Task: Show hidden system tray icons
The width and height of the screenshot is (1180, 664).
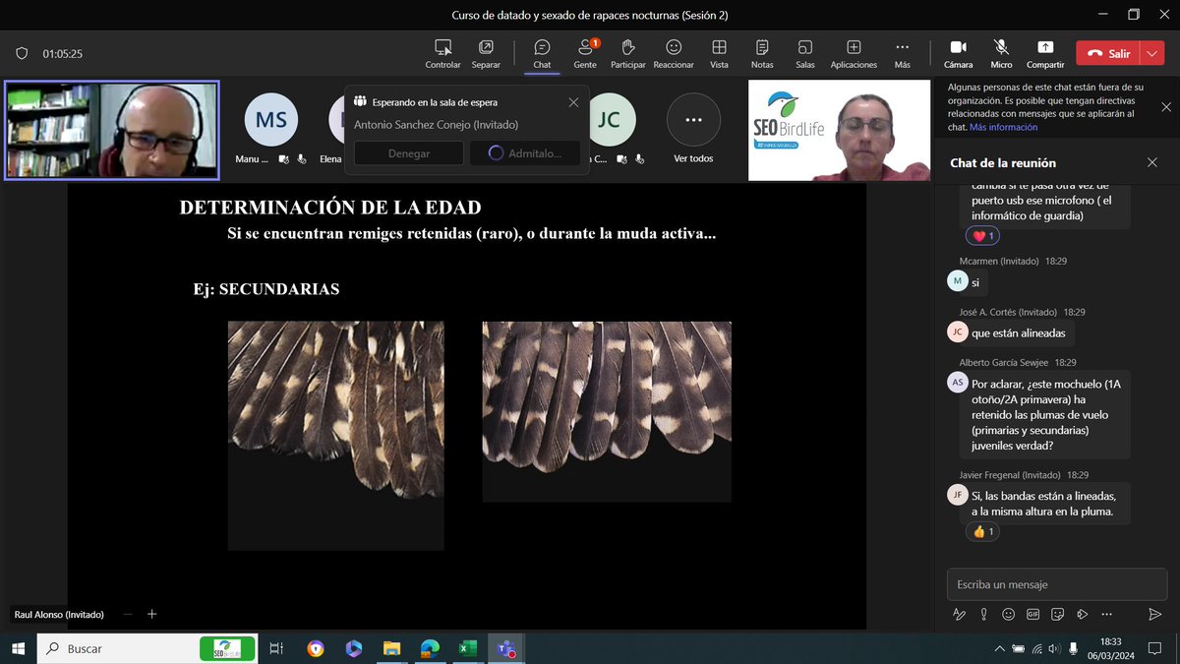Action: pyautogui.click(x=1000, y=648)
